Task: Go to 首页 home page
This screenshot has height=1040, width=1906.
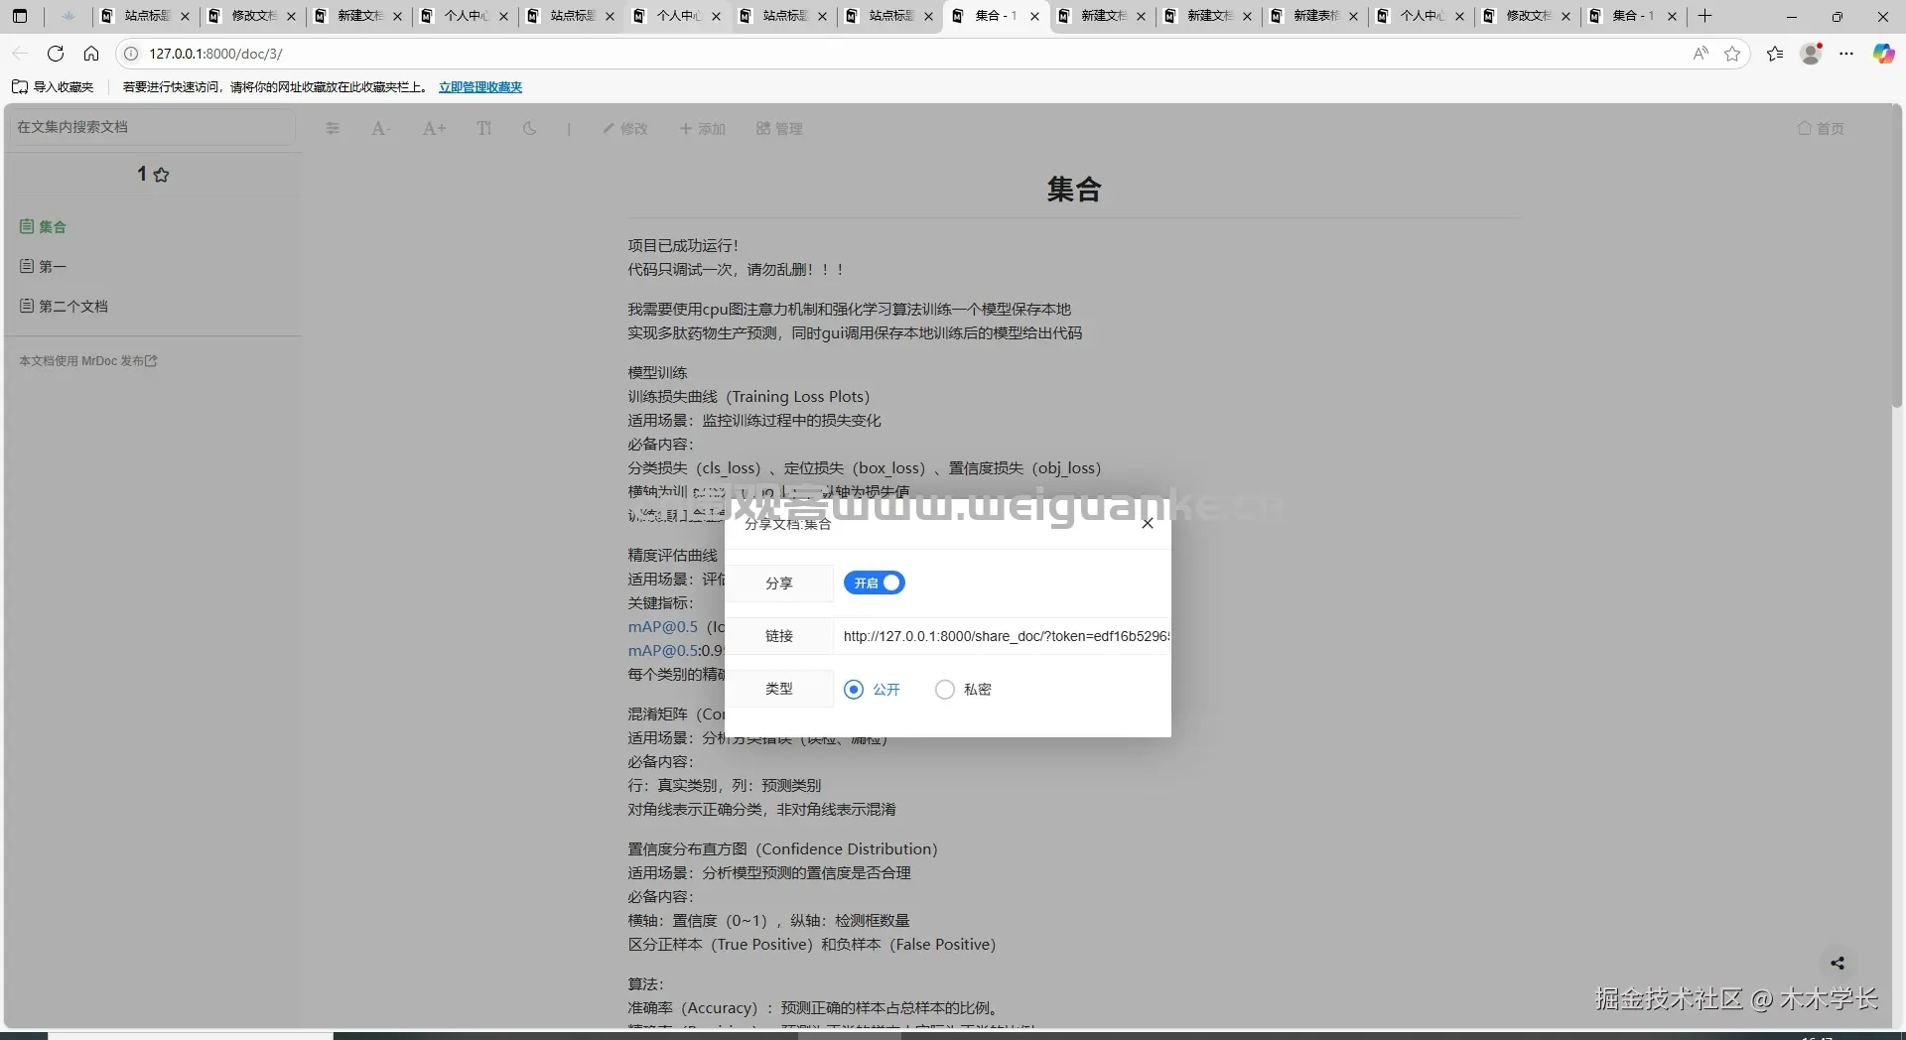Action: click(x=1821, y=128)
